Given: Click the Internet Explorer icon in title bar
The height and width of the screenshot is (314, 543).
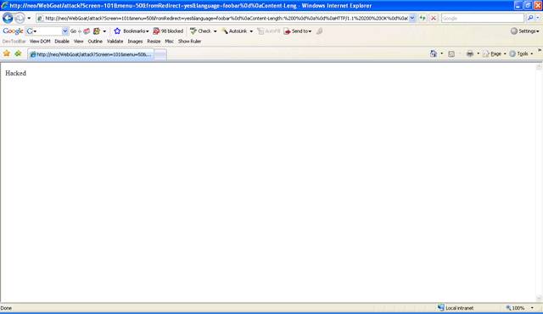Looking at the screenshot, I should point(4,6).
